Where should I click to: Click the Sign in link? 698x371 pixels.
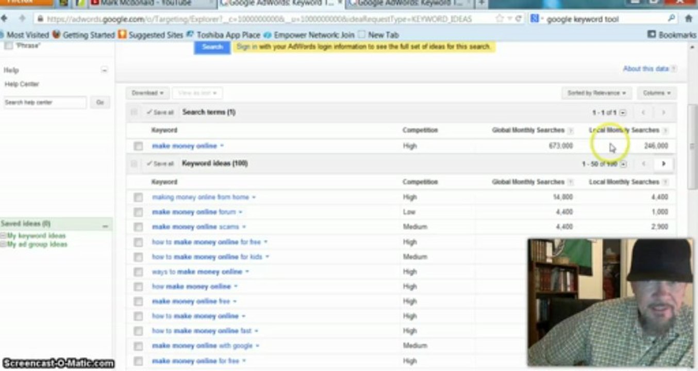tap(247, 47)
